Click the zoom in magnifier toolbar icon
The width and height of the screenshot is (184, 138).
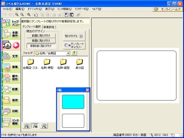tap(17, 15)
